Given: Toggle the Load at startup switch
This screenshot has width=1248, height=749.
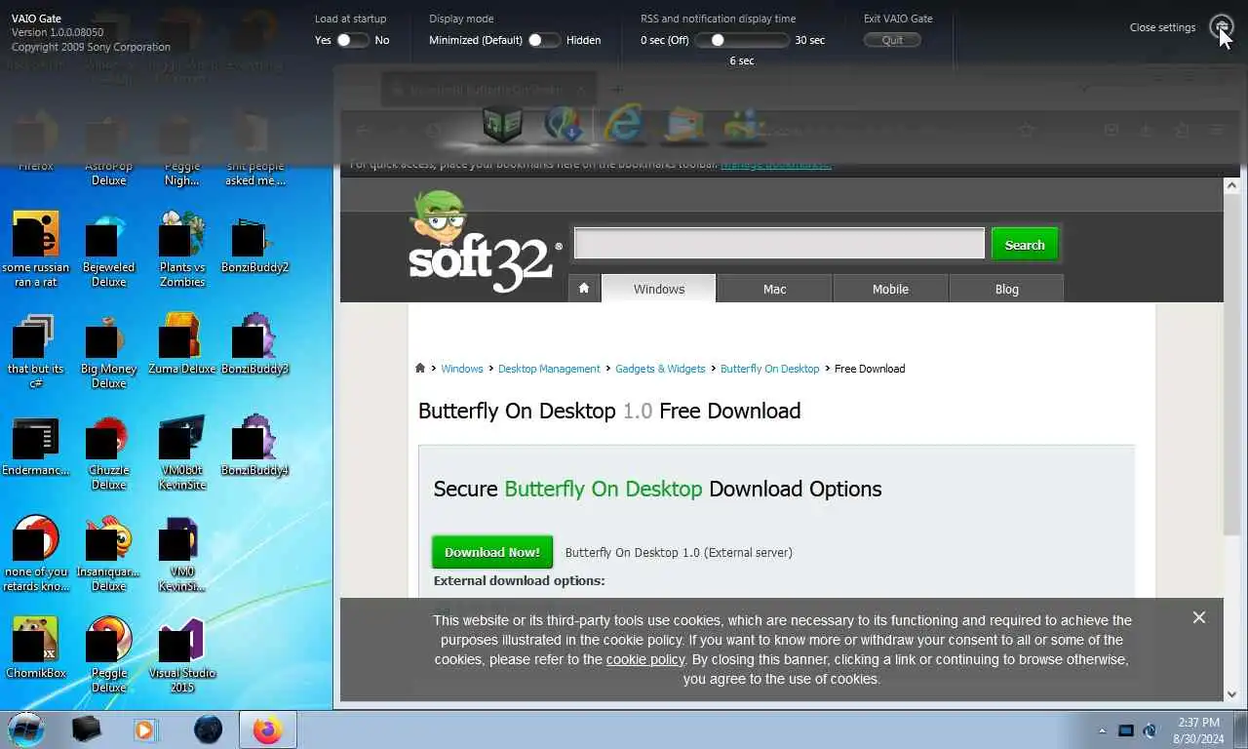Looking at the screenshot, I should 352,40.
